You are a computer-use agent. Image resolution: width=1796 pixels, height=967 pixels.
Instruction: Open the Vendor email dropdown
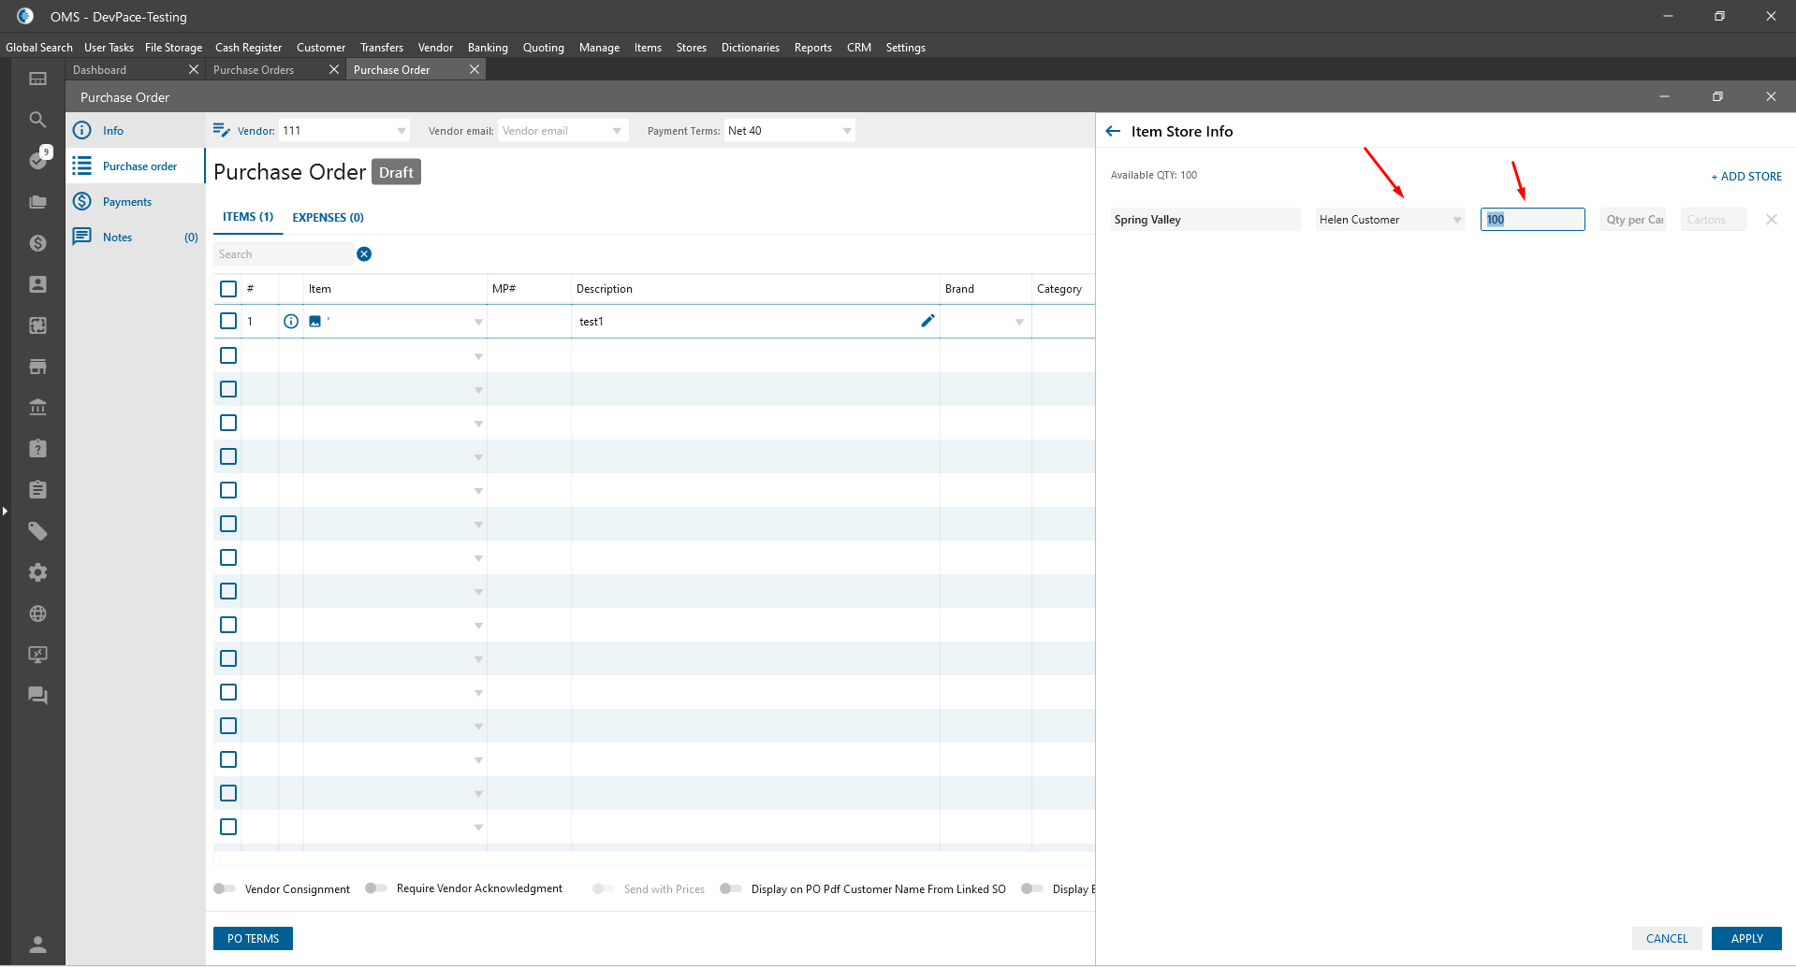coord(562,131)
